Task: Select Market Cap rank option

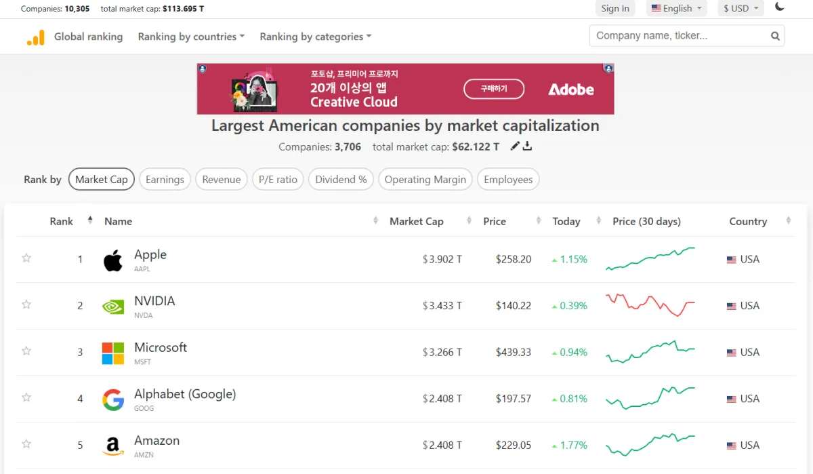Action: (x=102, y=179)
